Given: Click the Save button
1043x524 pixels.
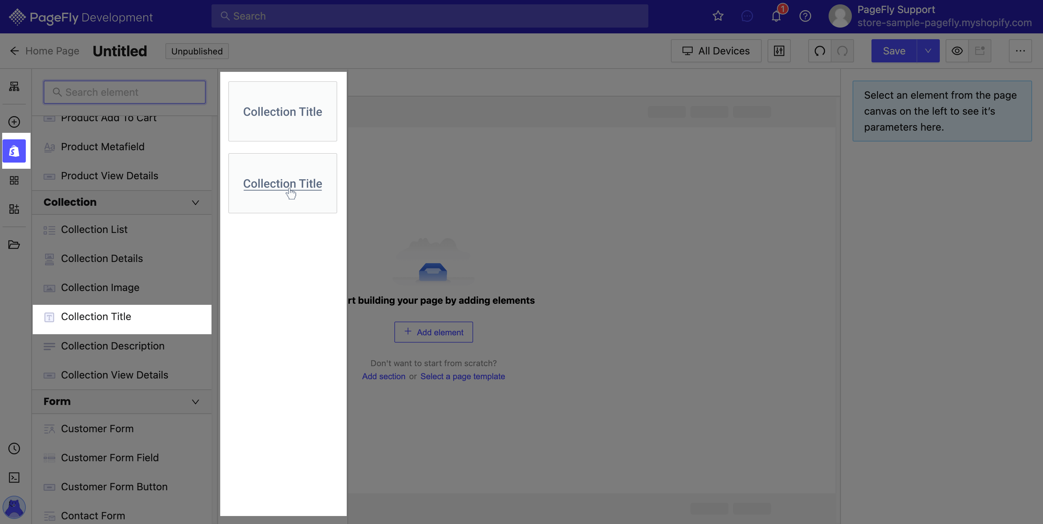Looking at the screenshot, I should (894, 51).
